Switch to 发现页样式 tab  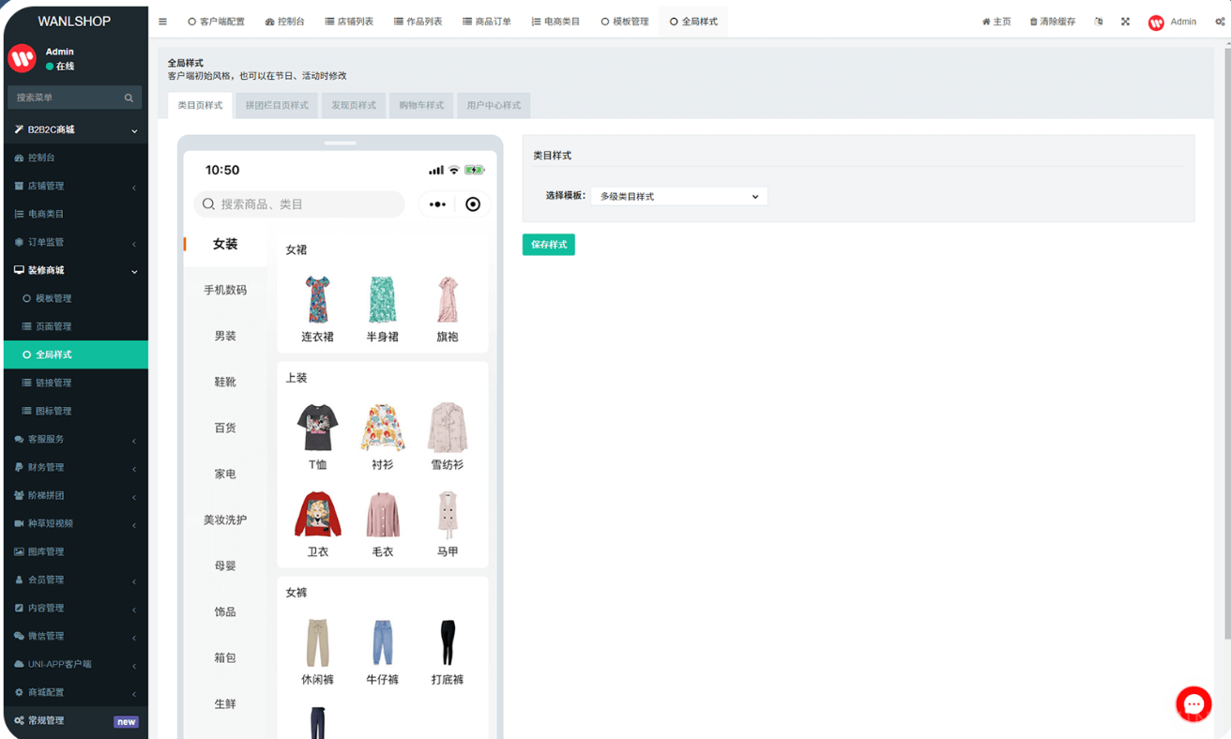tap(354, 105)
